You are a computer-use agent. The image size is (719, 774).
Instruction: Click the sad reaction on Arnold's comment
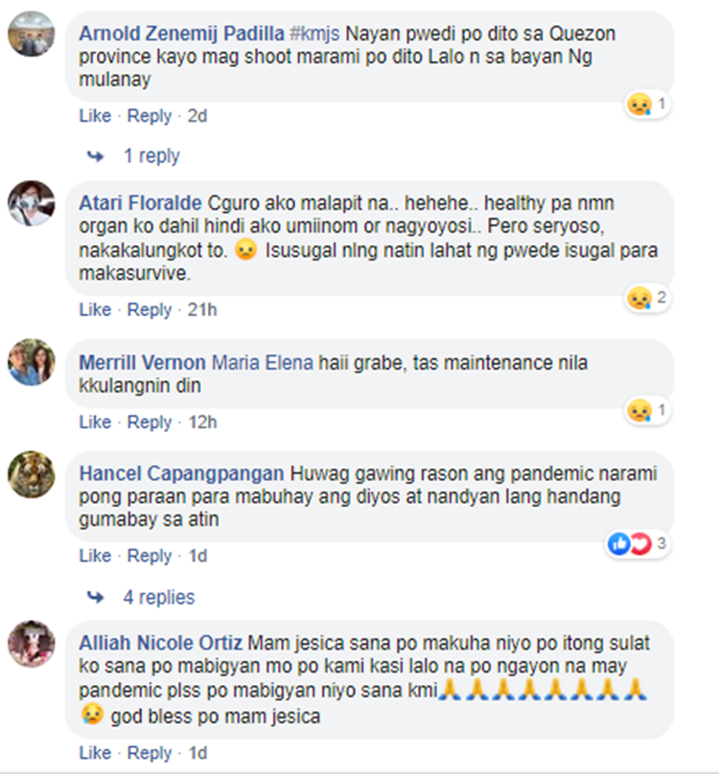click(639, 104)
